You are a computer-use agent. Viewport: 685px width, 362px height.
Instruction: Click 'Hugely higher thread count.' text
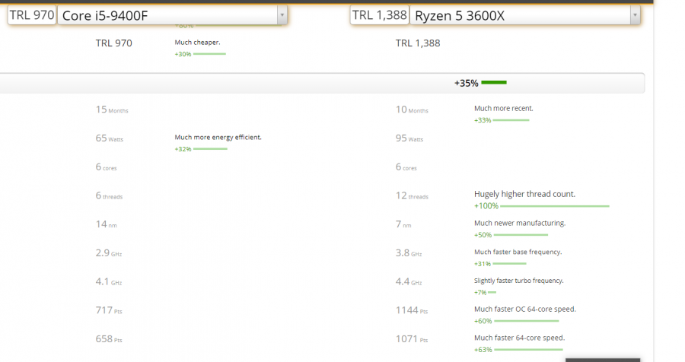524,194
